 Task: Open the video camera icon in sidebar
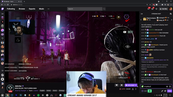[2, 71]
